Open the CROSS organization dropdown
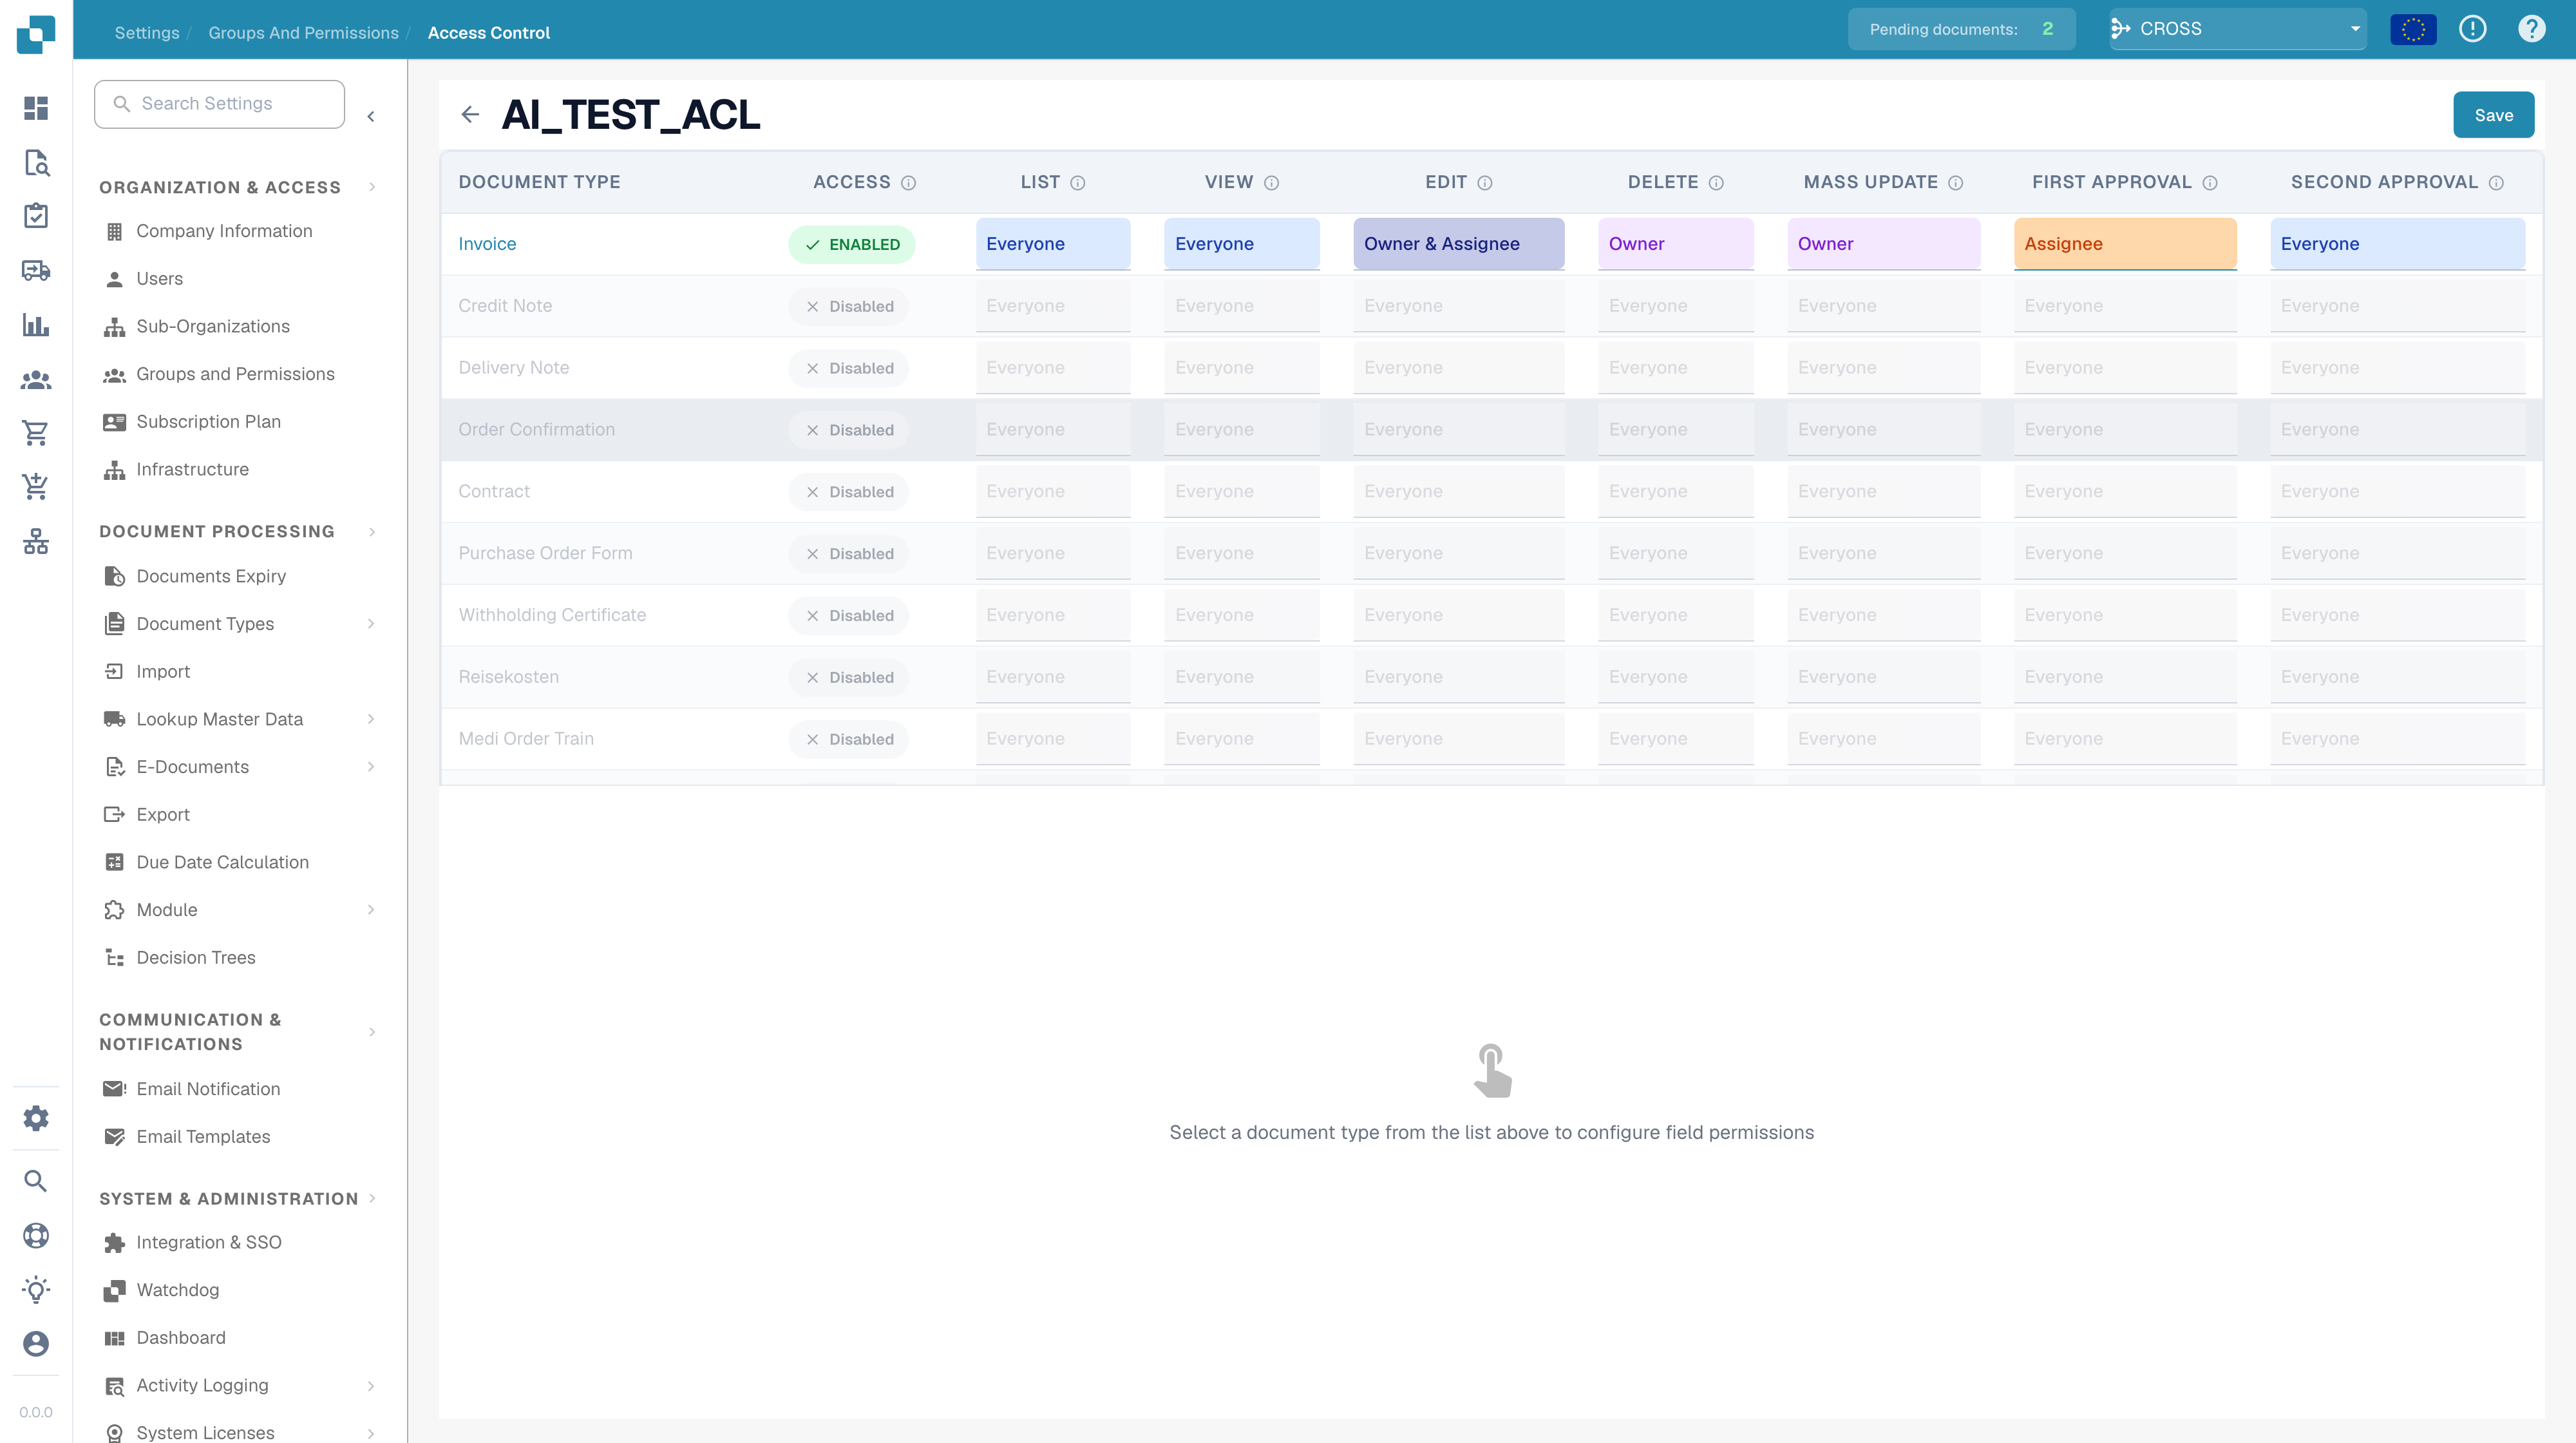2576x1443 pixels. click(2238, 29)
